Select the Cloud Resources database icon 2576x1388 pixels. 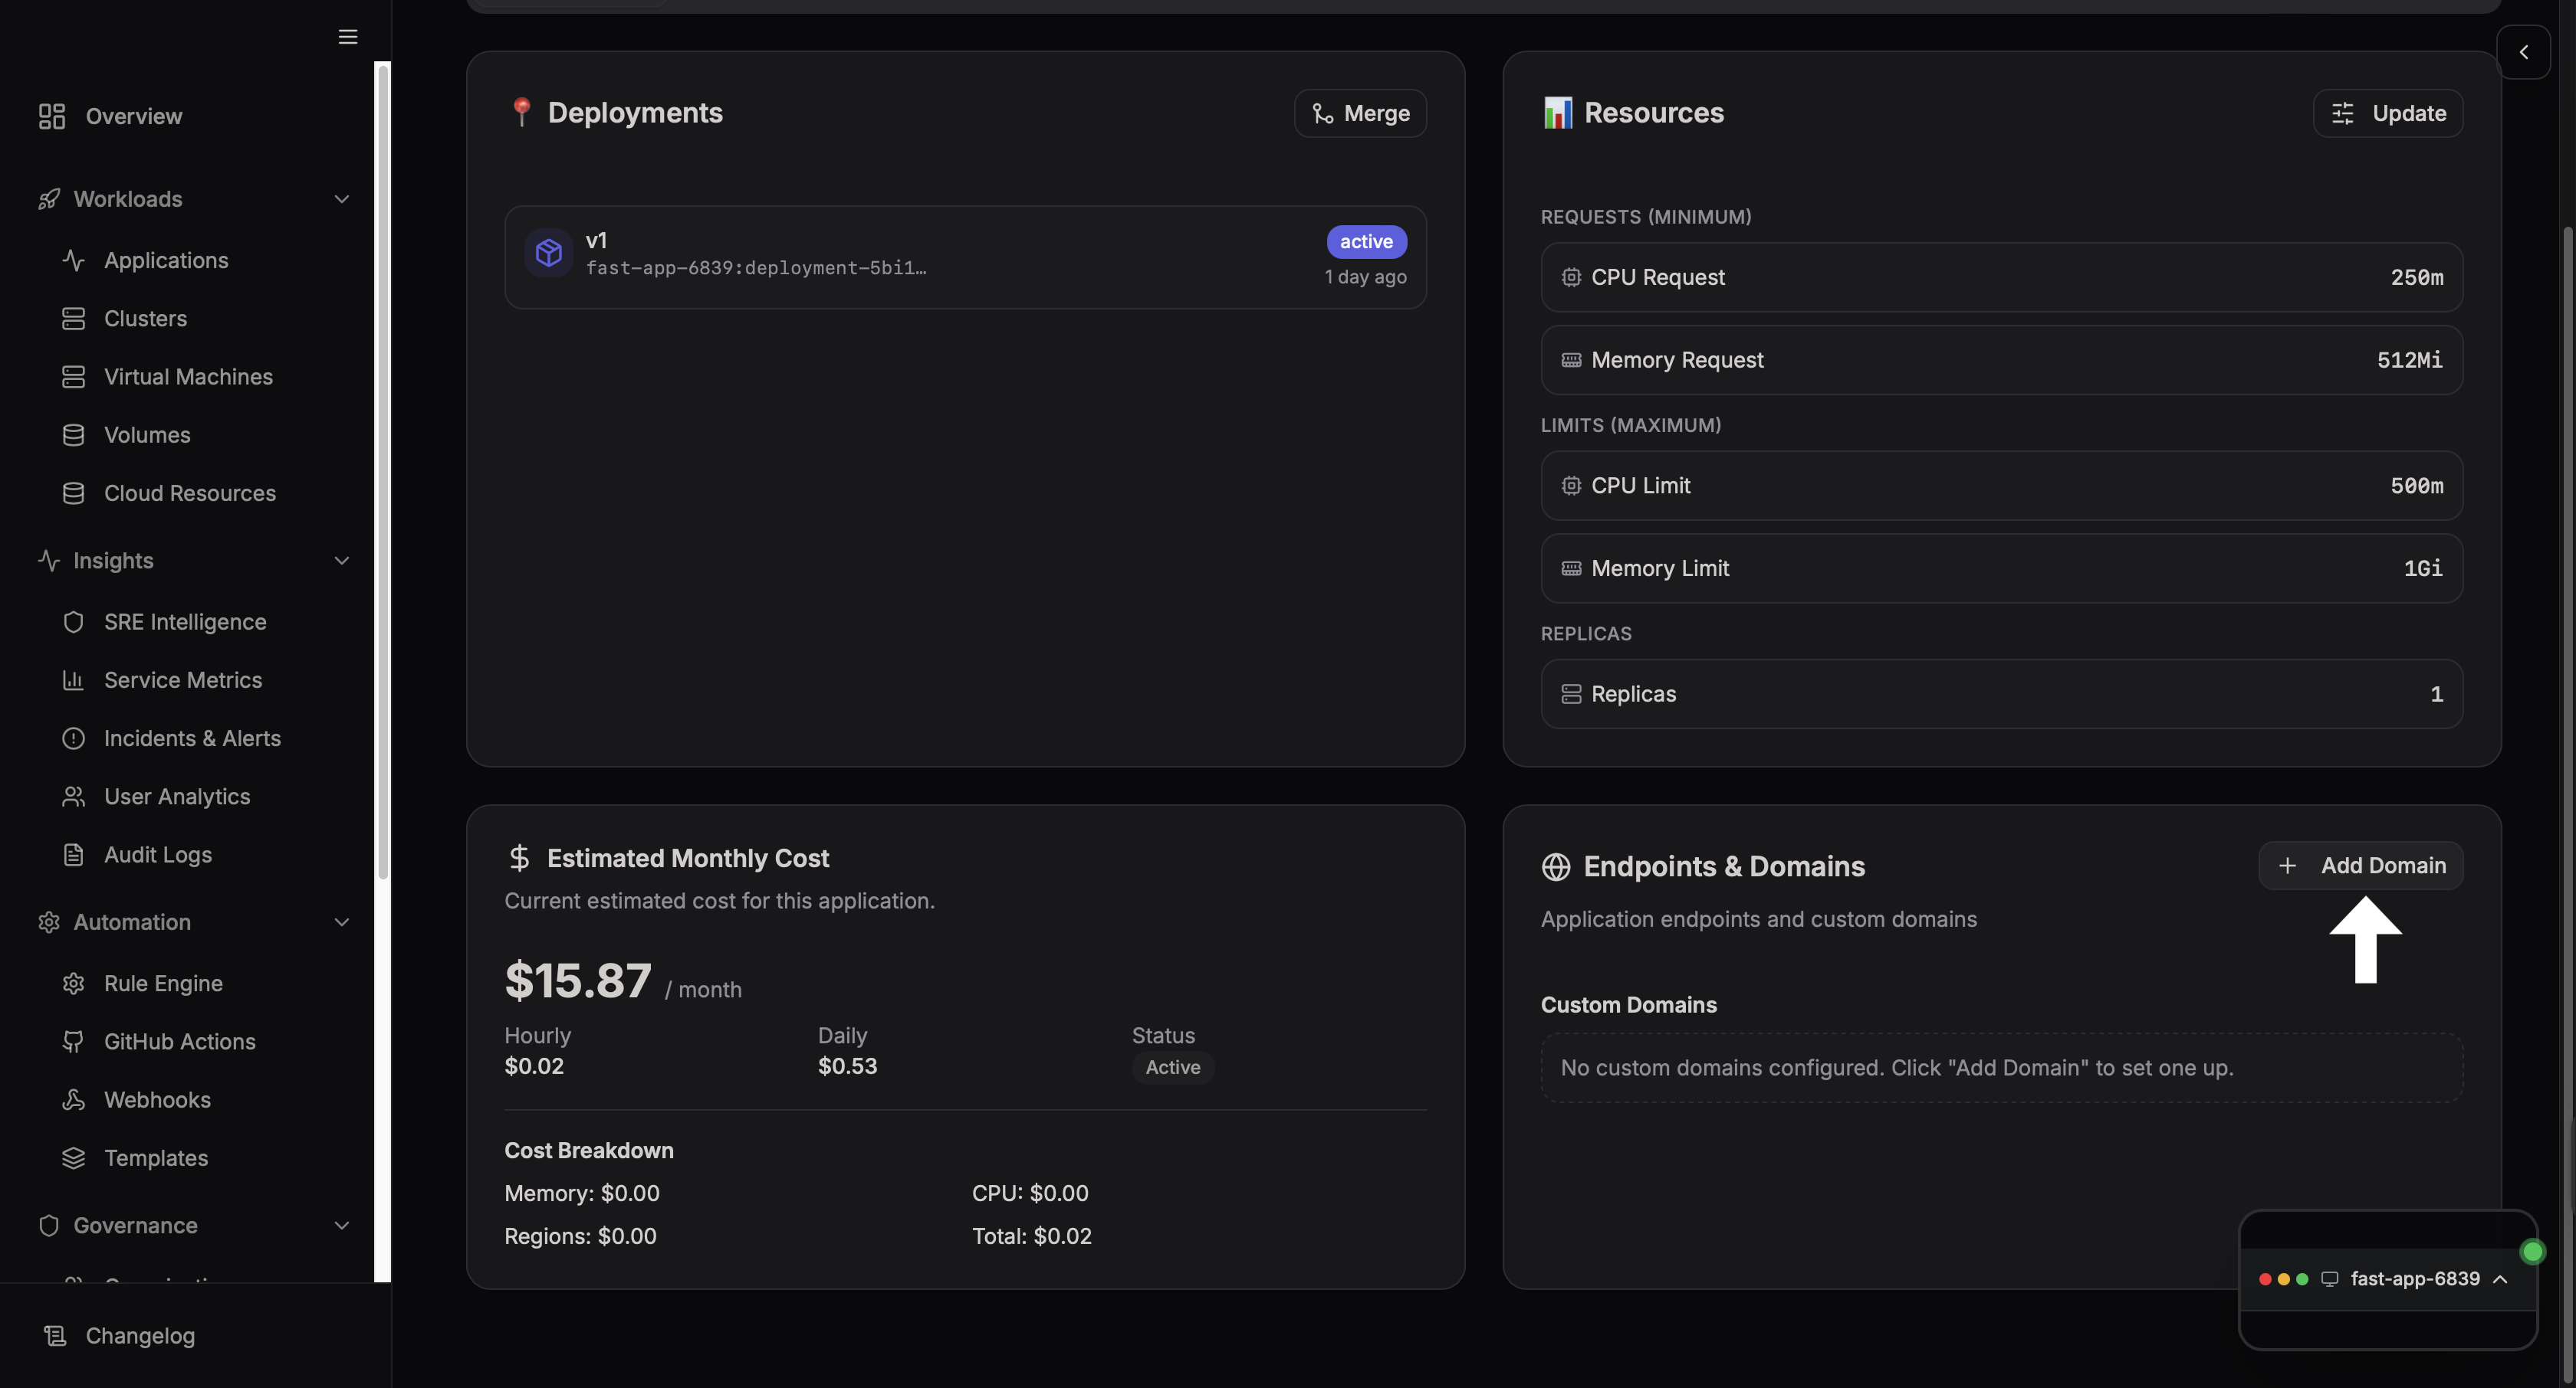pyautogui.click(x=74, y=493)
